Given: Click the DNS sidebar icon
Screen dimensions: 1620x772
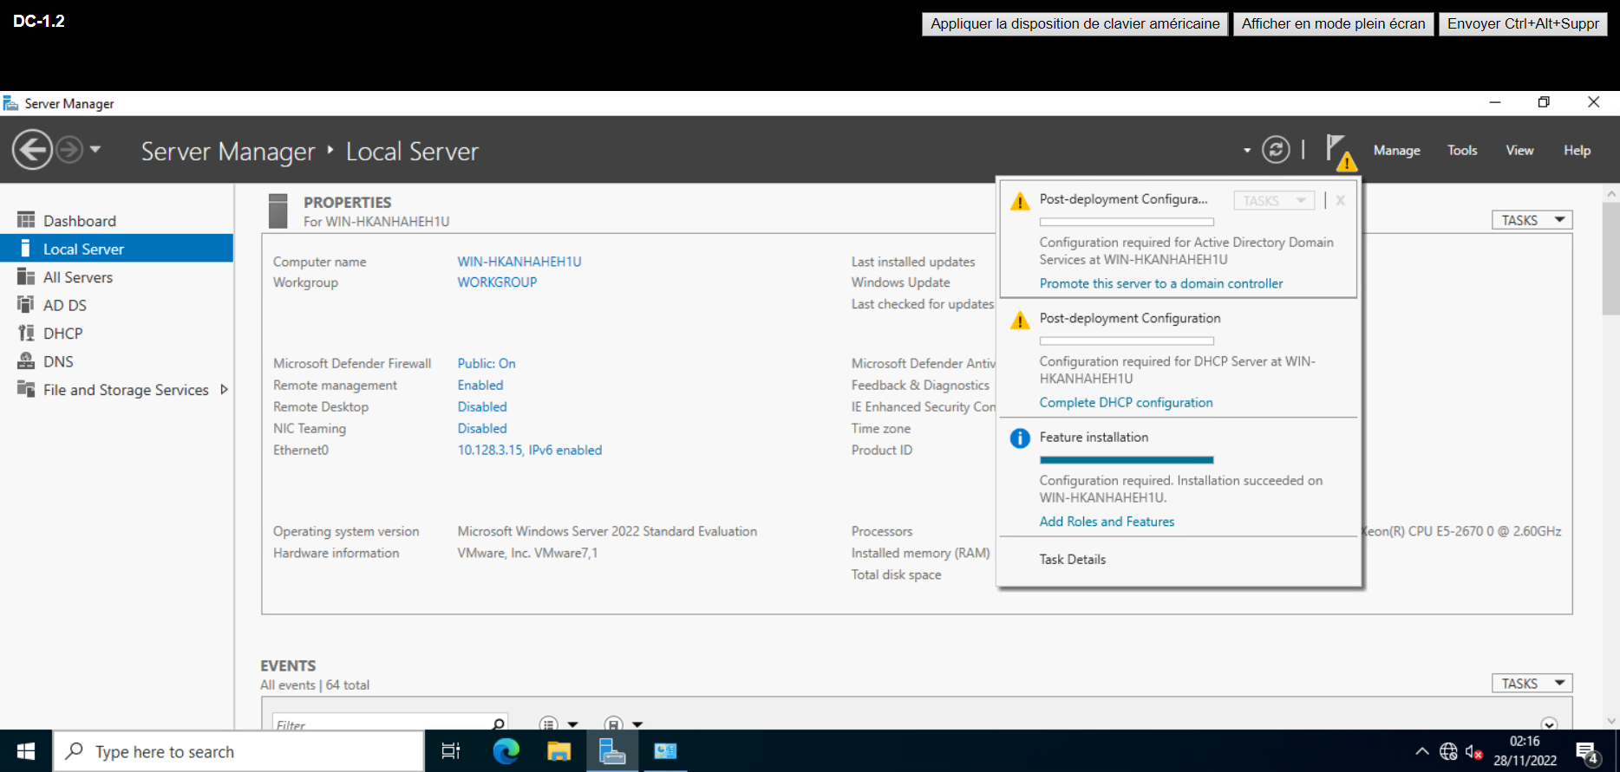Looking at the screenshot, I should (x=26, y=360).
